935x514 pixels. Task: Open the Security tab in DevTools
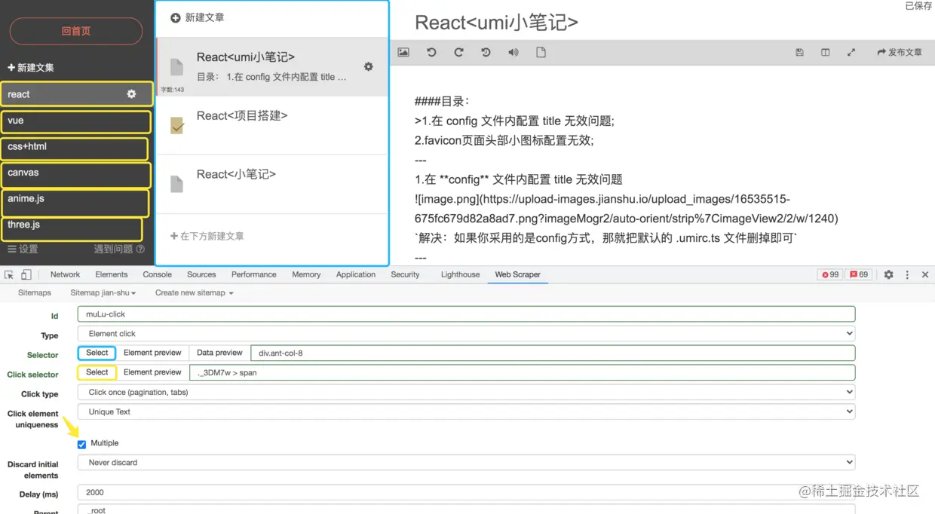click(x=405, y=275)
